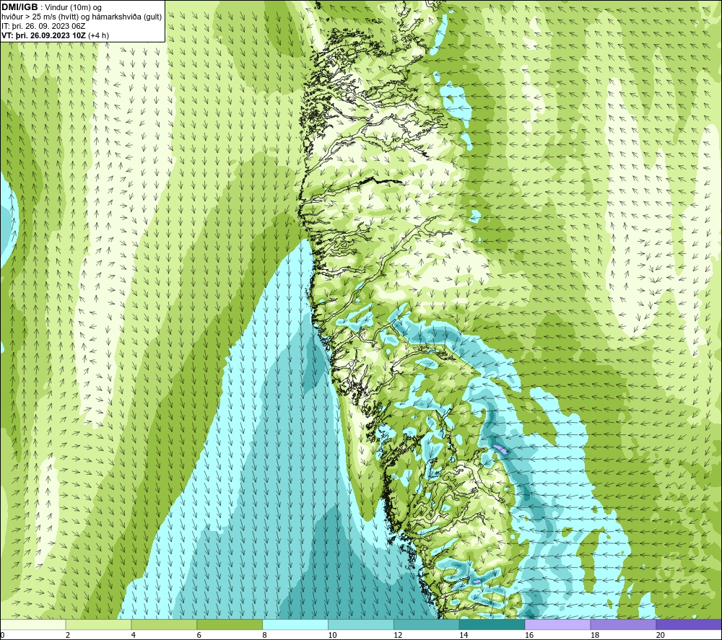Click the 'IT: þri. 26. 09. 2023 06Z' line
The height and width of the screenshot is (640, 722).
coord(43,26)
